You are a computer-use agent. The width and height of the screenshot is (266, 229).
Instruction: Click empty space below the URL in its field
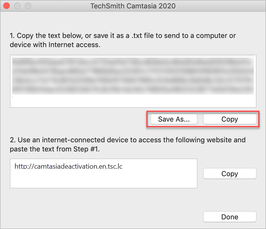coord(103,180)
